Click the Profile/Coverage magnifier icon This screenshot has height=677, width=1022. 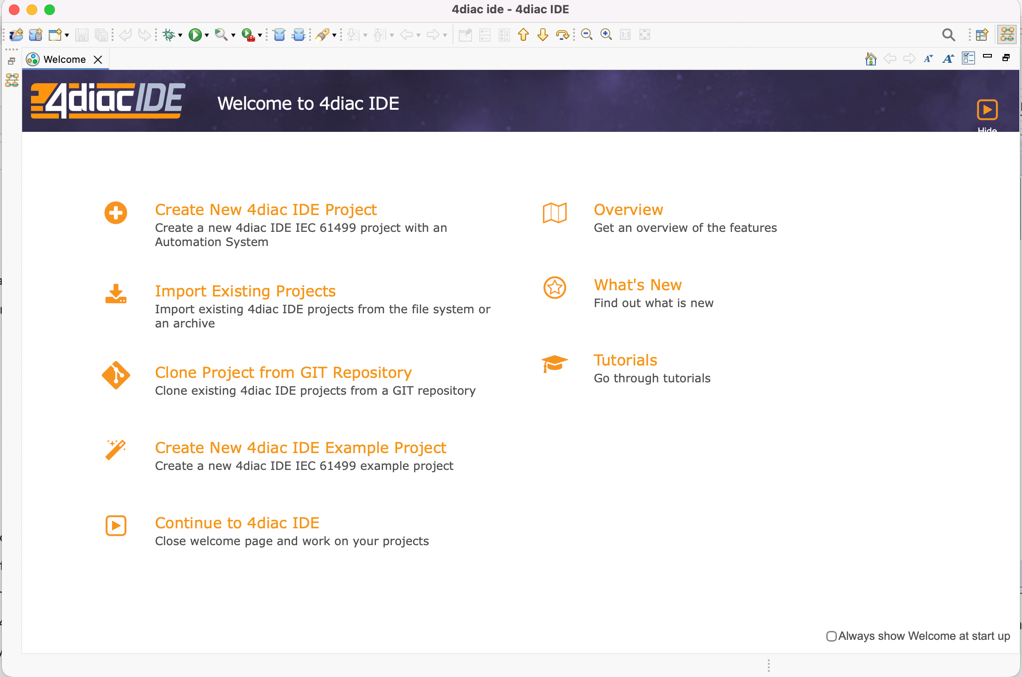click(x=221, y=35)
